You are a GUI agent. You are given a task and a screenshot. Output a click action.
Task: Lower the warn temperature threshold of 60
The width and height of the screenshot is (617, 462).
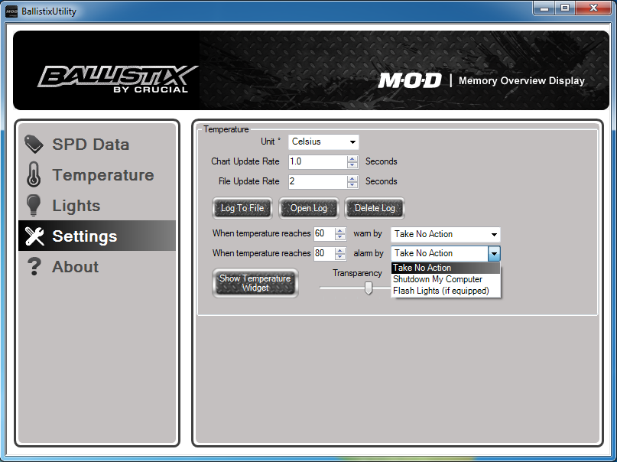340,237
